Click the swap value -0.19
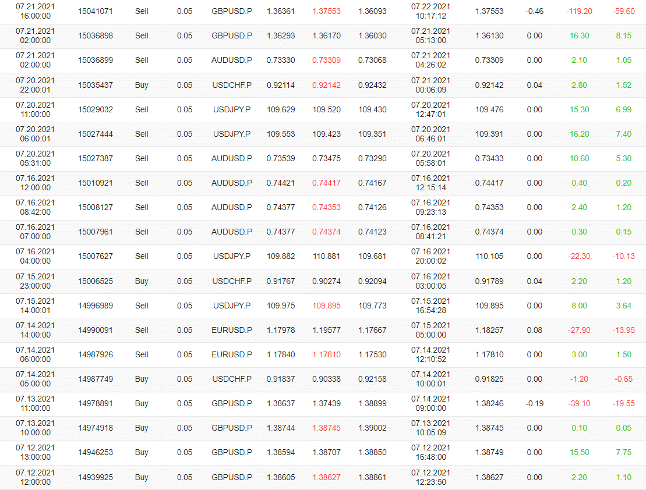Viewport: 646px width, 490px height. pyautogui.click(x=534, y=403)
